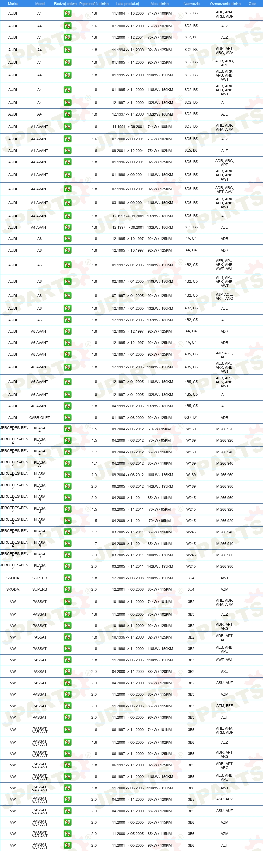Image resolution: width=263 pixels, height=851 pixels.
Task: Click the ASU cell in the Passat 3B2 row without AUZ
Action: pos(224,672)
